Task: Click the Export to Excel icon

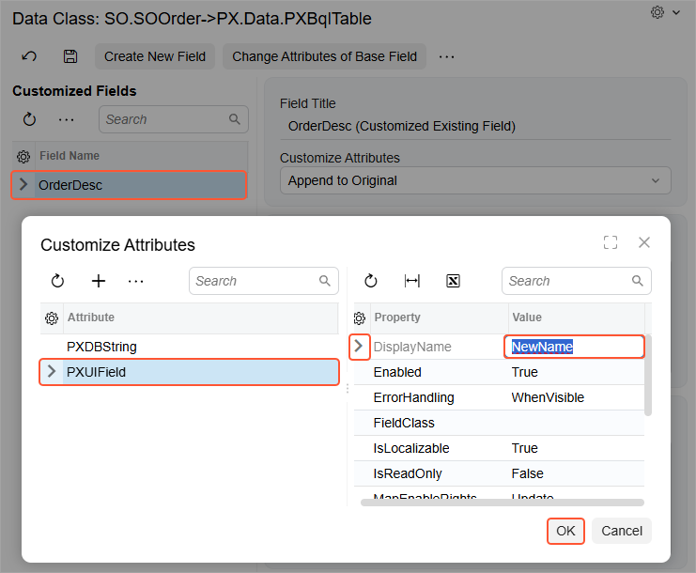Action: click(x=453, y=281)
